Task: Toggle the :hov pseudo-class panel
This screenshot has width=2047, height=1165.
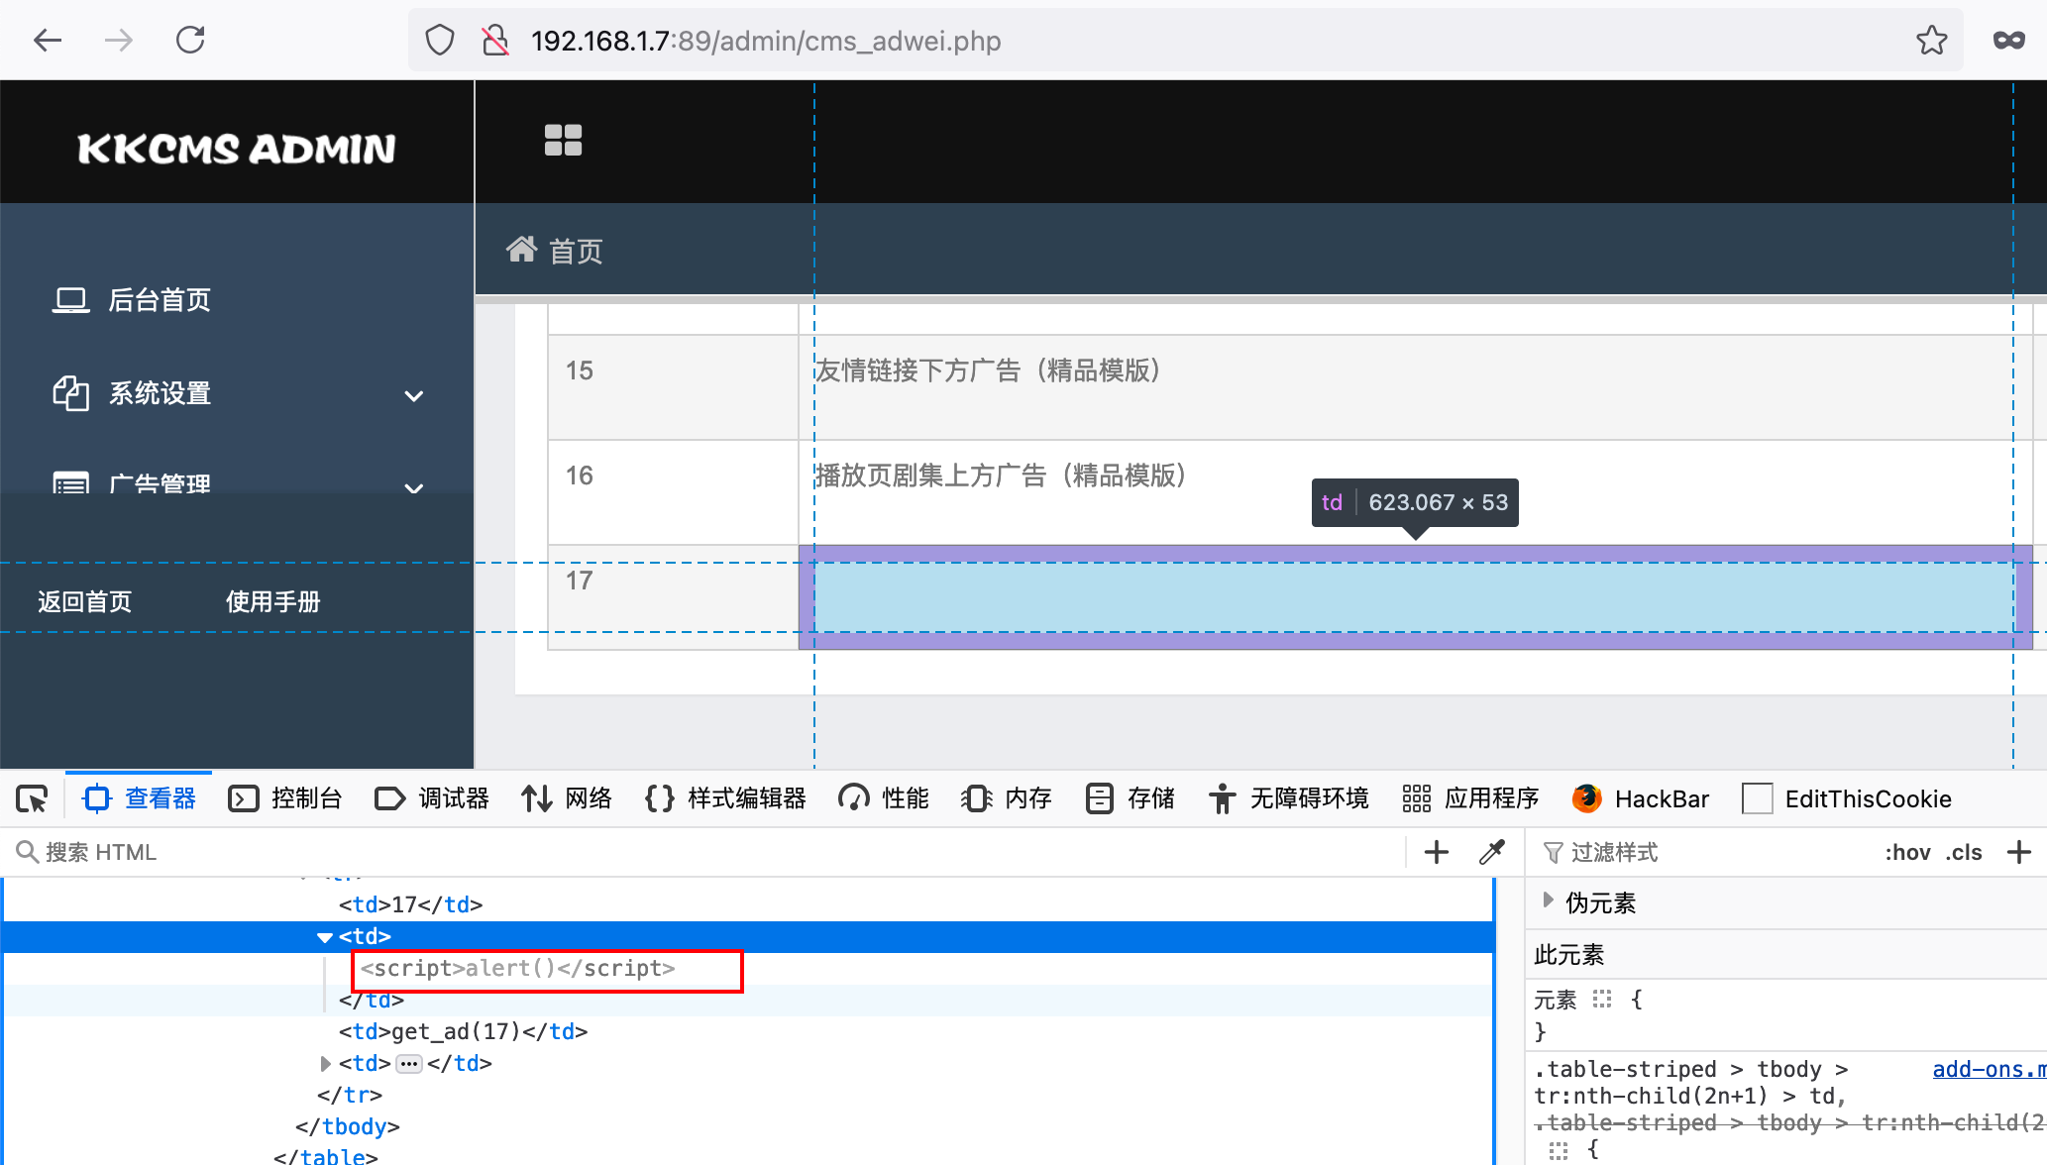Action: (x=1907, y=852)
